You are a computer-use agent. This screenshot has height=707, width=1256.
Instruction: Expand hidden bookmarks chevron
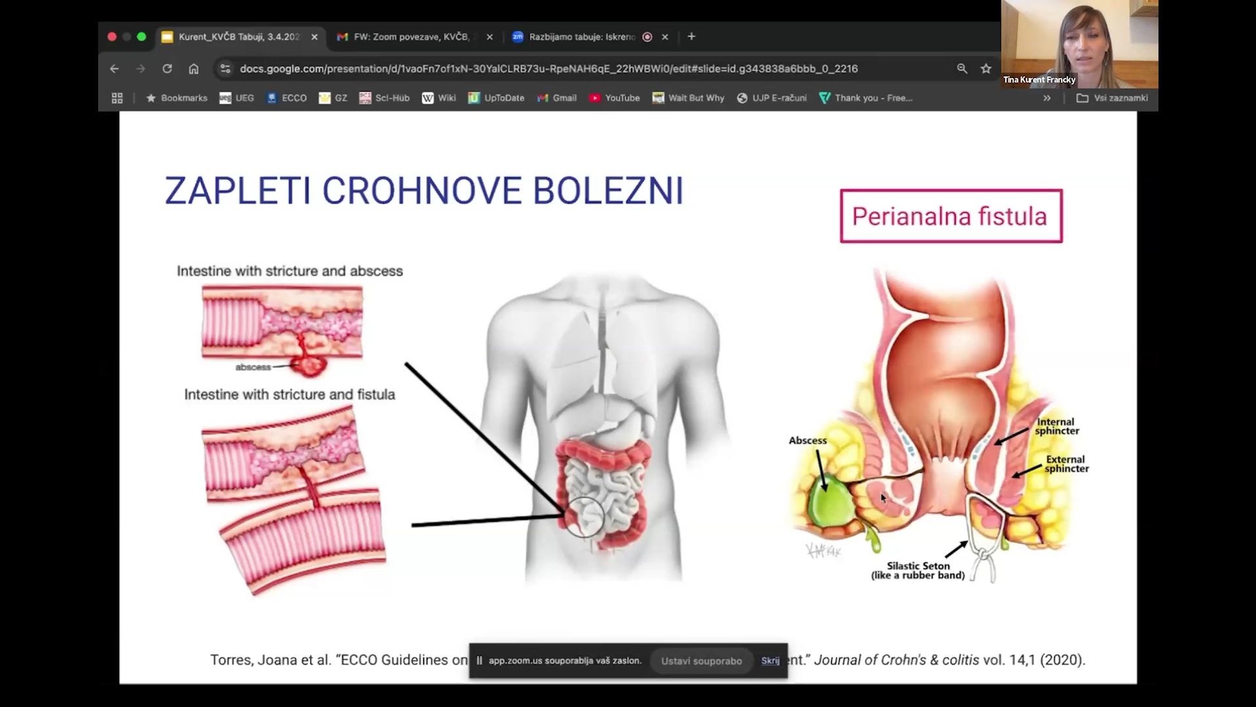coord(1047,98)
